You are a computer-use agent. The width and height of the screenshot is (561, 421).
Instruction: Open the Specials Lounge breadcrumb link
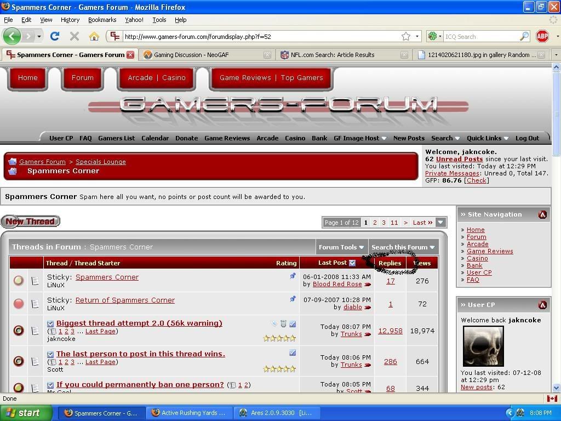(101, 162)
